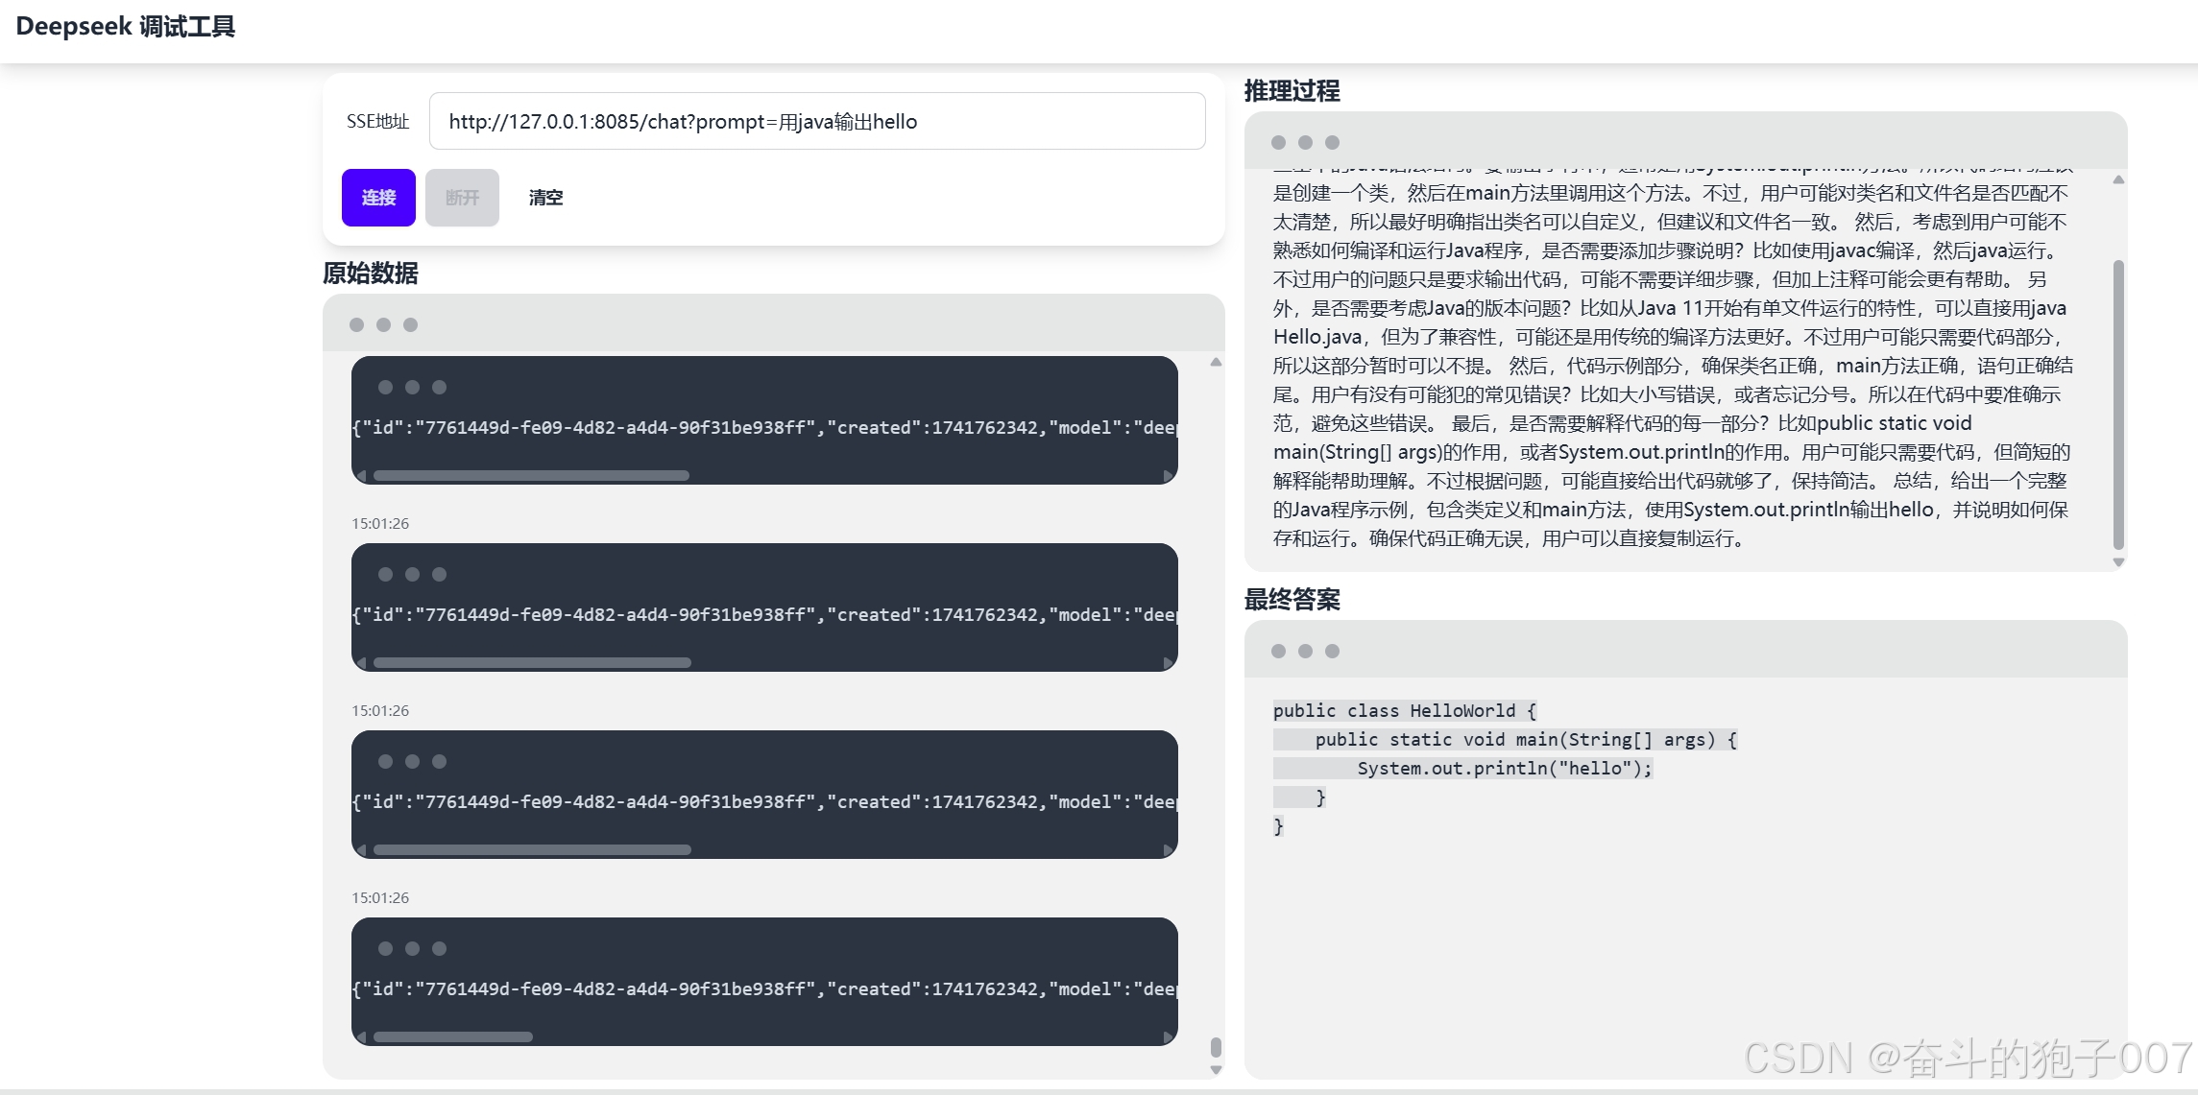Click right arrow on fourth JSON block scrollbar

pyautogui.click(x=1168, y=1036)
